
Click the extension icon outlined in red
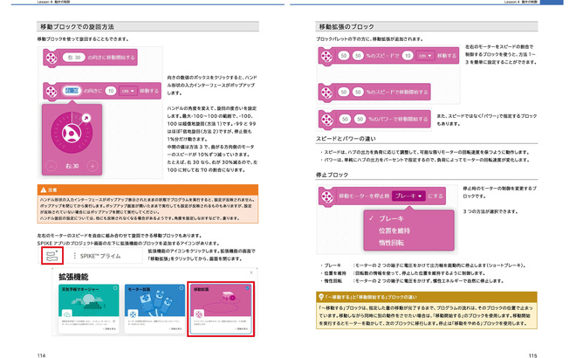point(51,258)
